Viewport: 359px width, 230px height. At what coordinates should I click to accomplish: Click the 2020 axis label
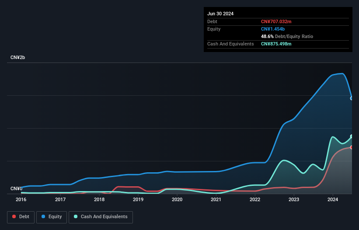pyautogui.click(x=177, y=199)
